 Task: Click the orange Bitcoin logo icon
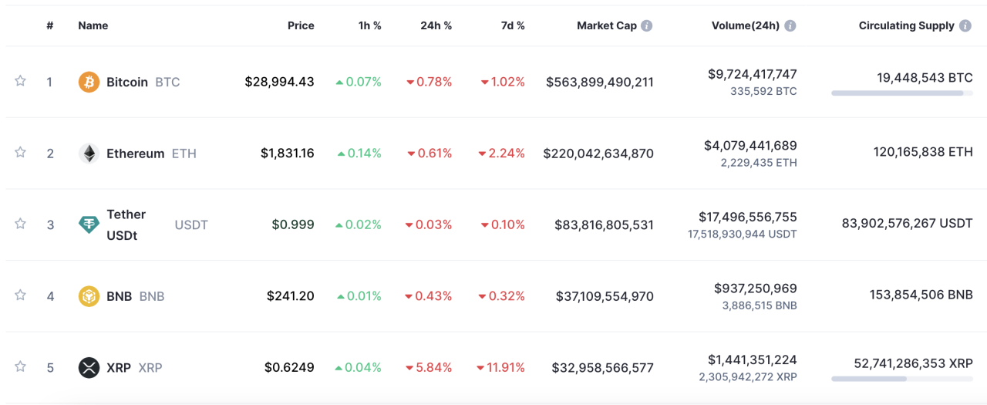pyautogui.click(x=89, y=82)
